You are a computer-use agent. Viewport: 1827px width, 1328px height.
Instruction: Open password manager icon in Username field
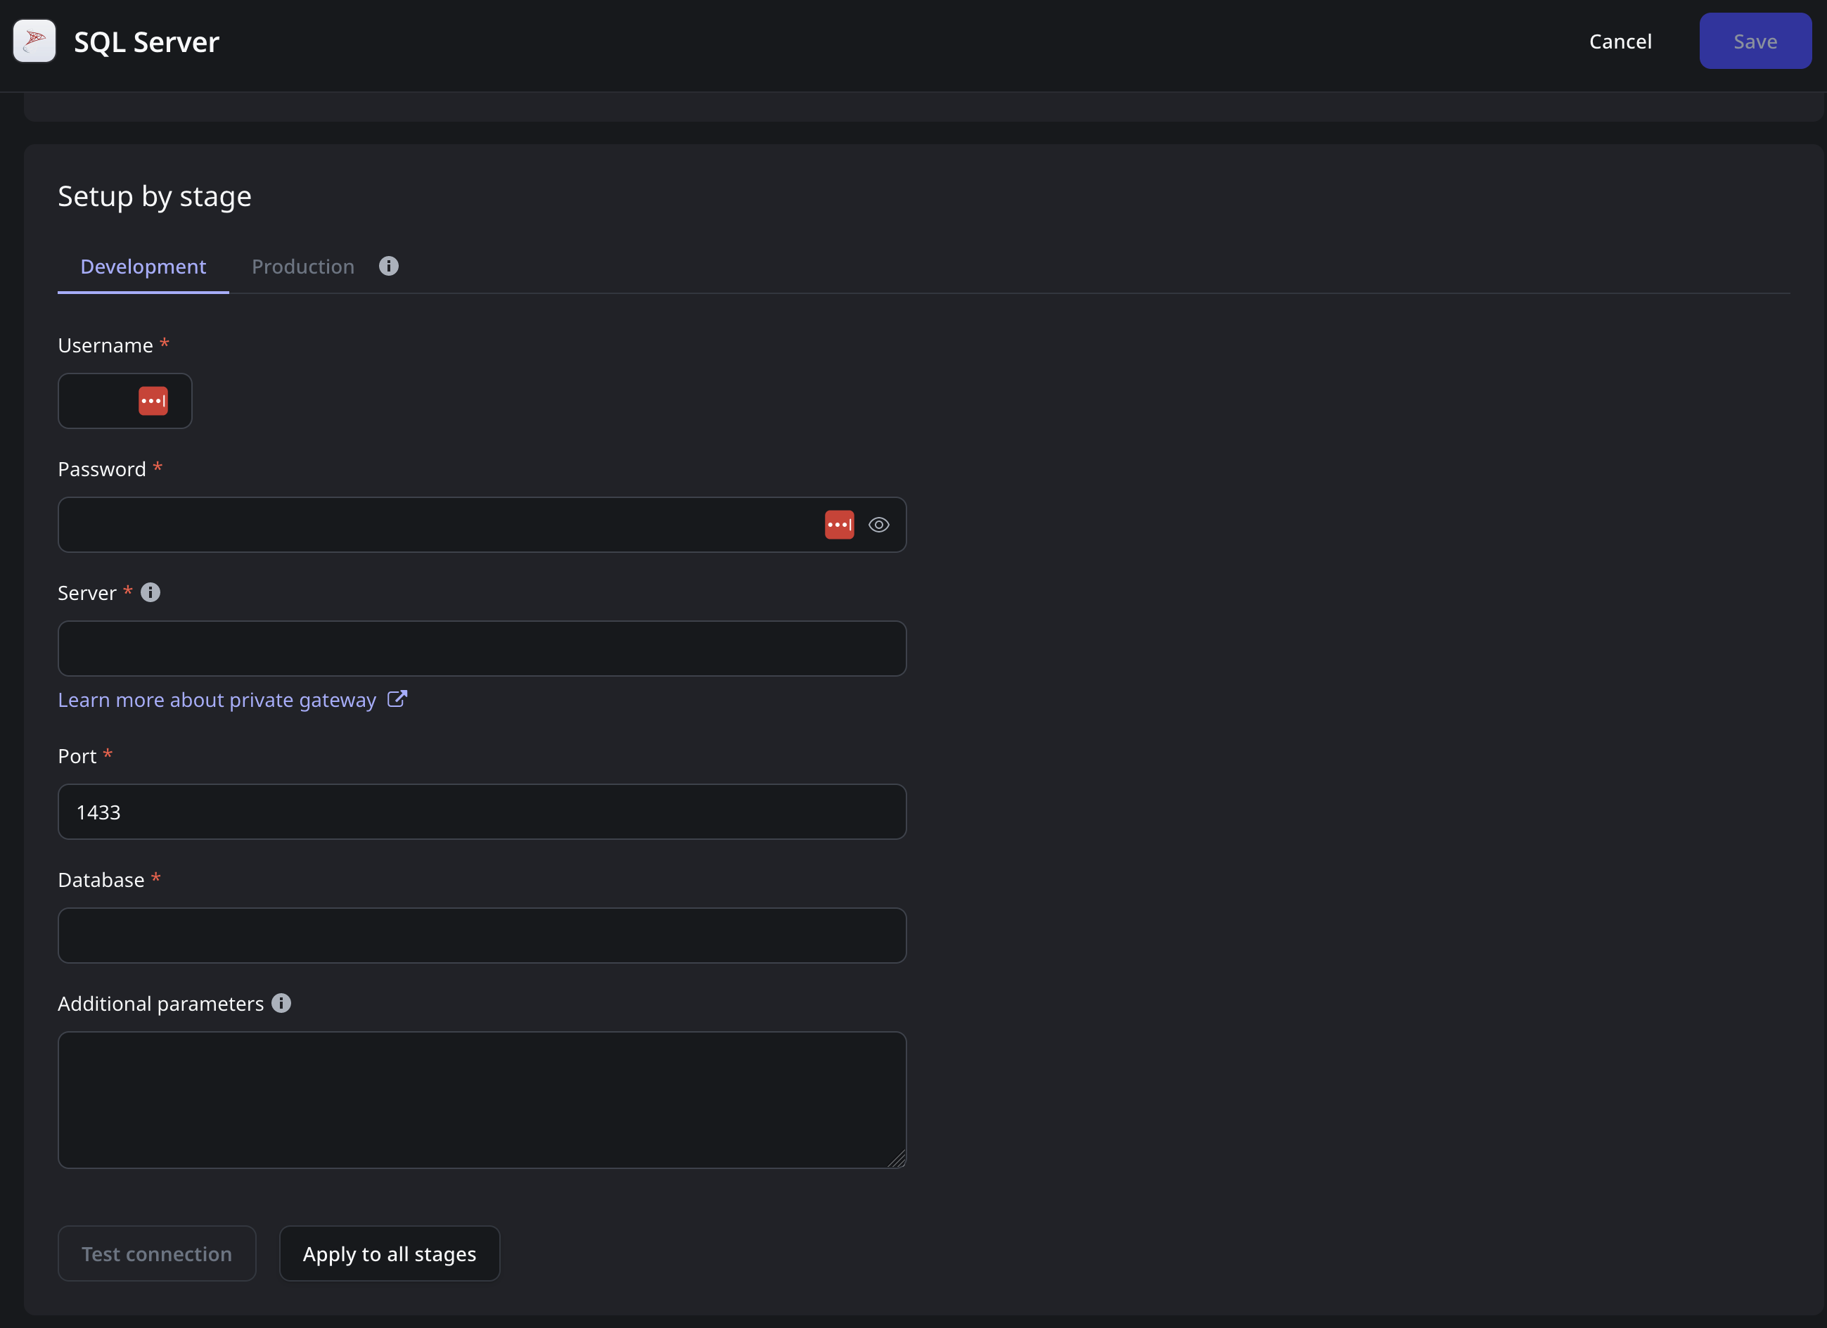pos(153,400)
